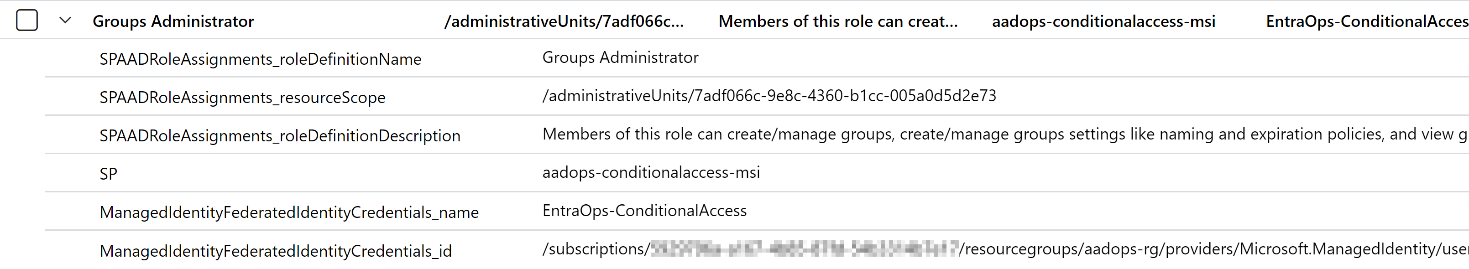This screenshot has width=1469, height=269.
Task: Click the truncated 'Members of this role can creat...' cell
Action: (x=838, y=22)
